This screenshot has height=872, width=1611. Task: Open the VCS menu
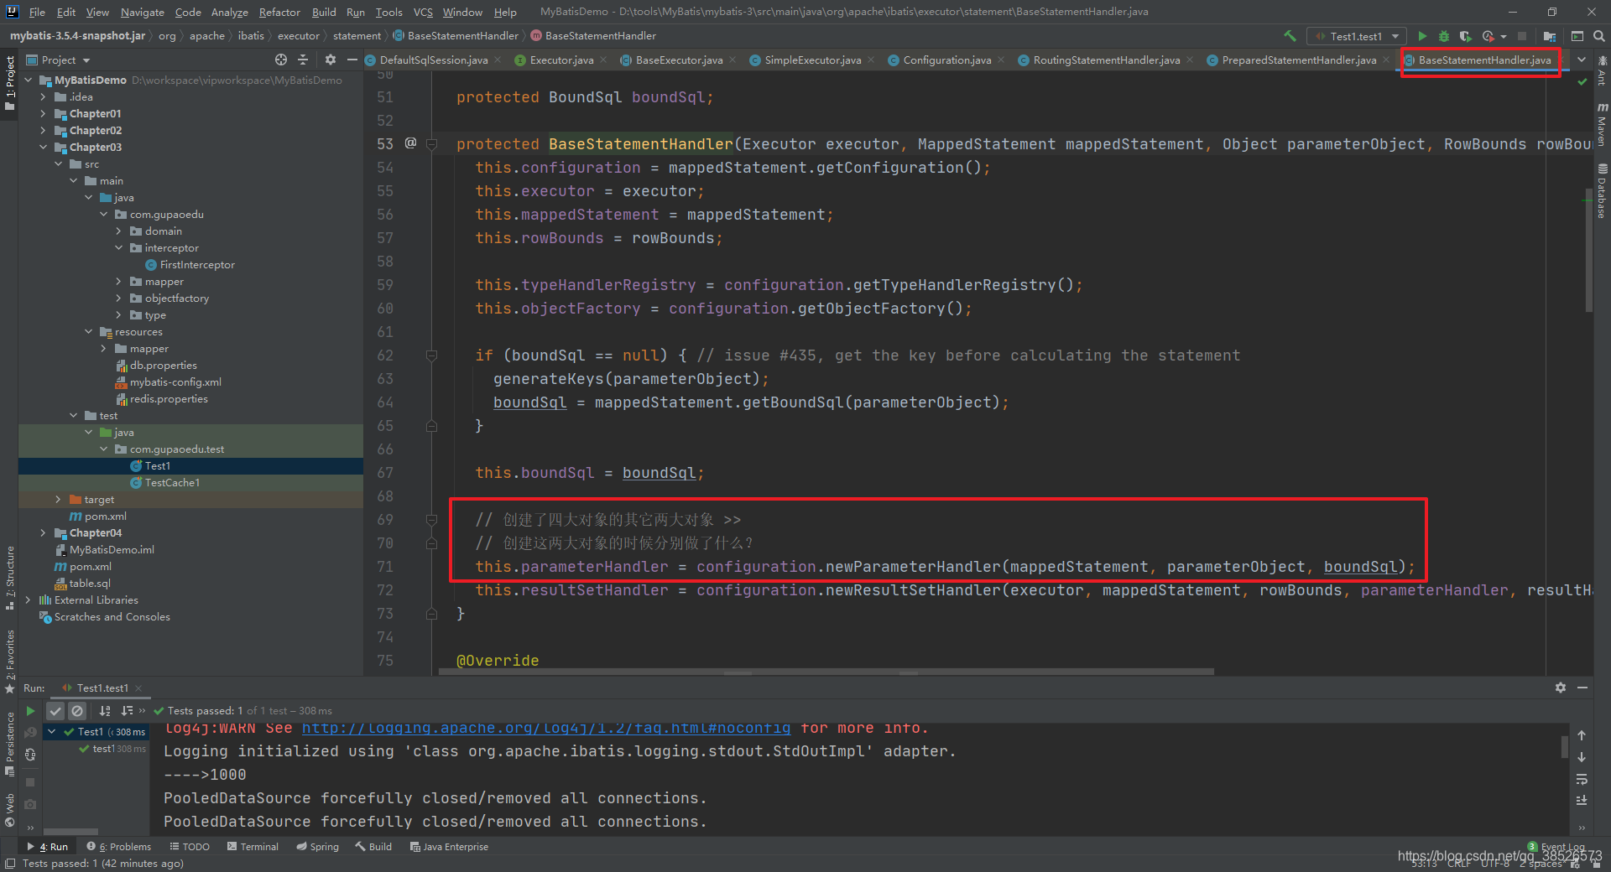coord(423,12)
